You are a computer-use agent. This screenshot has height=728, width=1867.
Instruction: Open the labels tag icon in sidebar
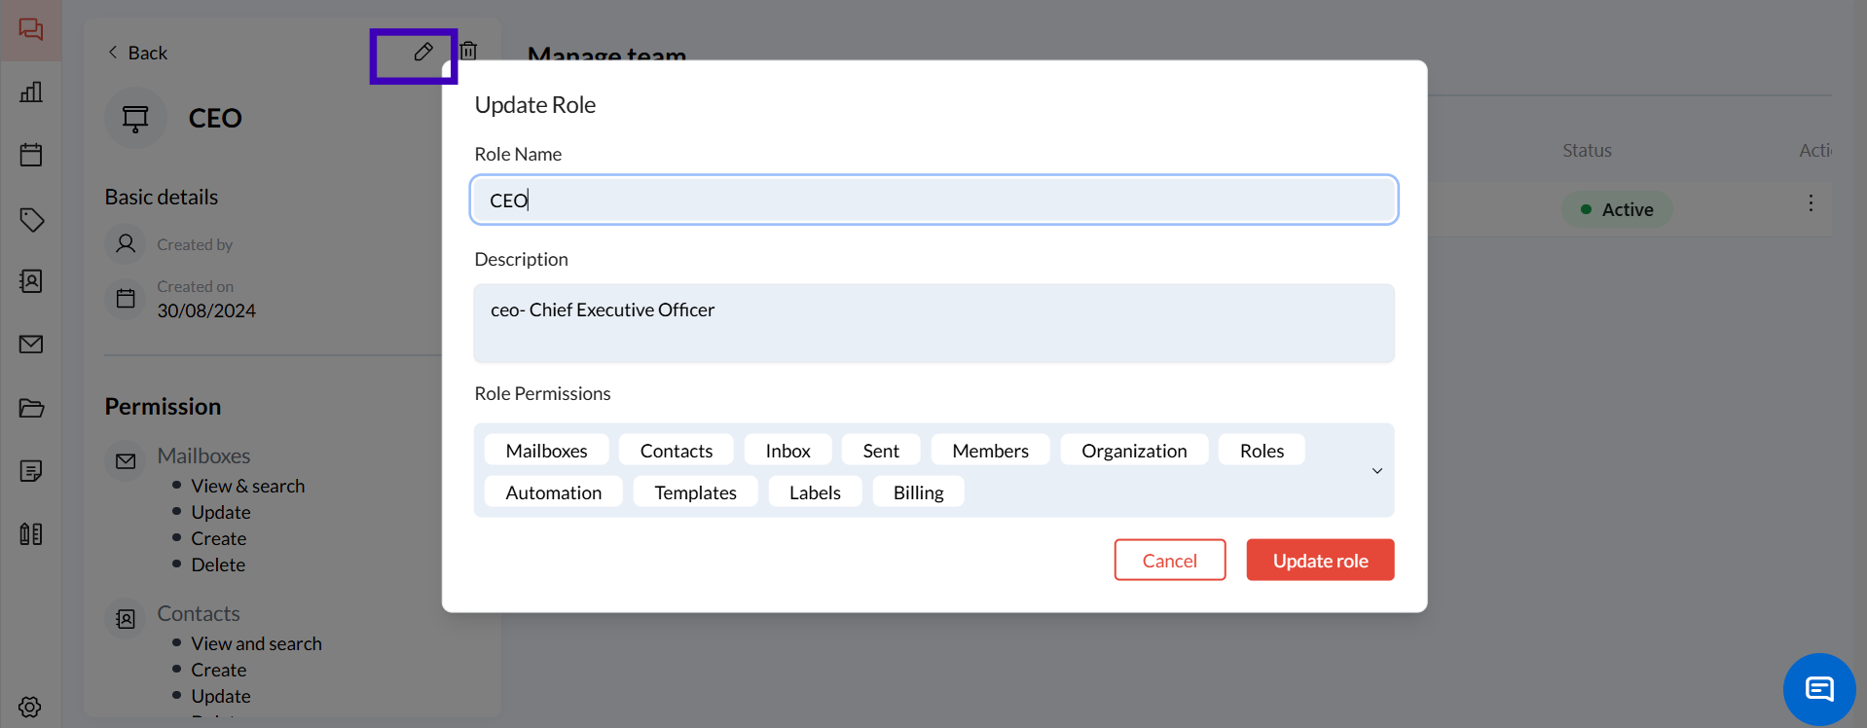[31, 220]
